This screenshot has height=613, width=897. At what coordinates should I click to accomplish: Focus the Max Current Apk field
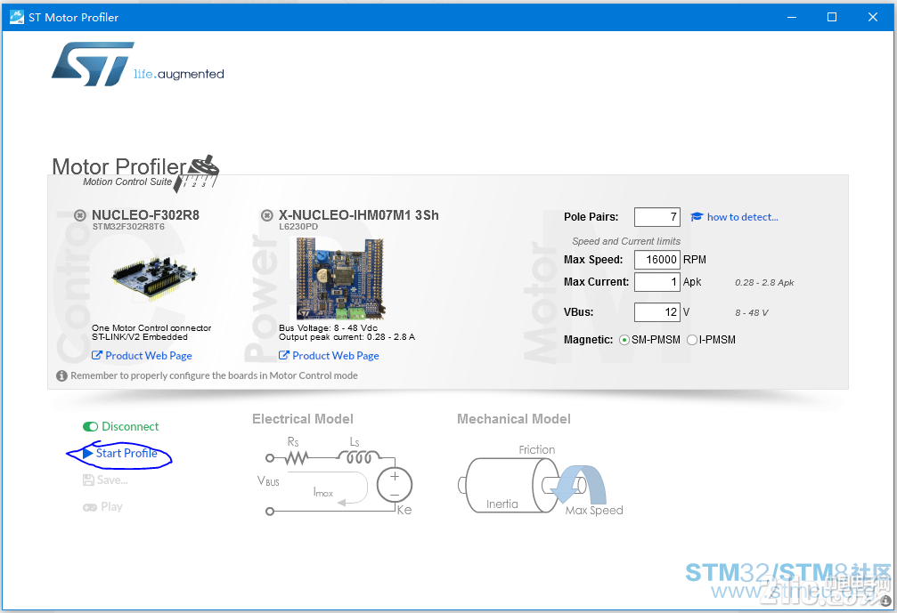click(x=657, y=282)
